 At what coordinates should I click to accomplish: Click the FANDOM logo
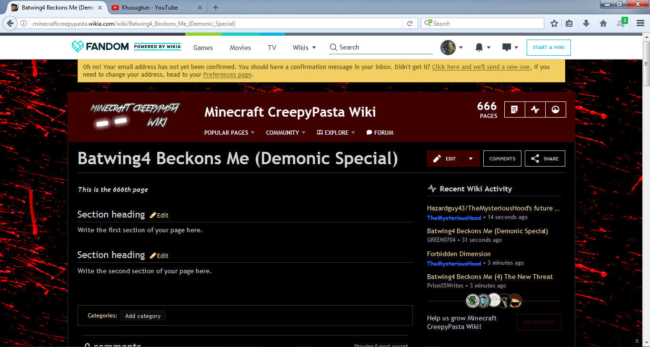pos(100,47)
